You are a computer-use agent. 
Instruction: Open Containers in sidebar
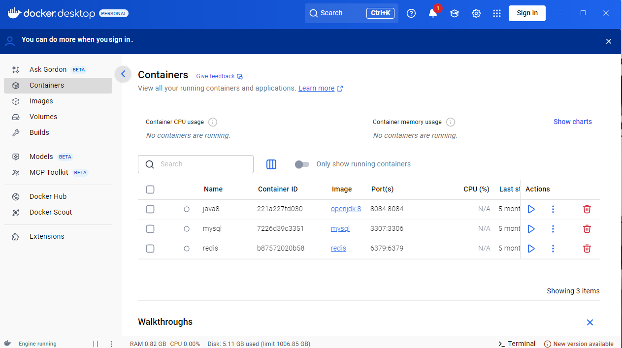coord(58,85)
